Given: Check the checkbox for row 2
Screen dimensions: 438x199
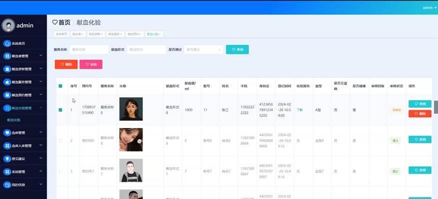Looking at the screenshot, I should pos(60,141).
